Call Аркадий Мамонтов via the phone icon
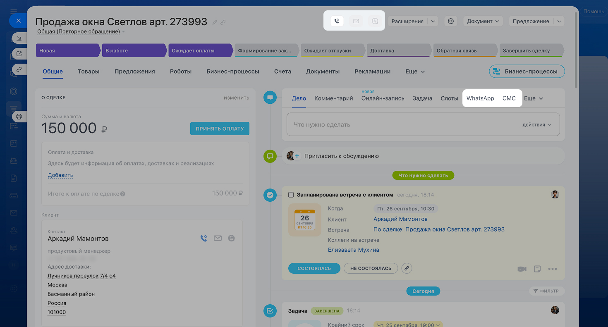The height and width of the screenshot is (327, 608). [203, 238]
